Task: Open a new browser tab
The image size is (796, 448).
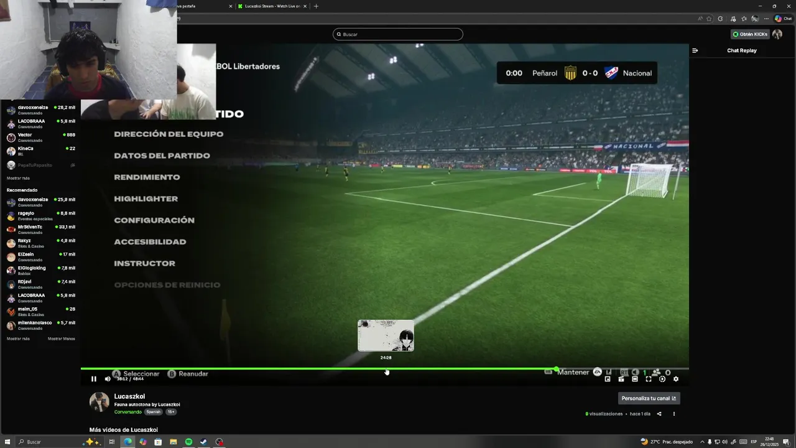Action: tap(316, 6)
